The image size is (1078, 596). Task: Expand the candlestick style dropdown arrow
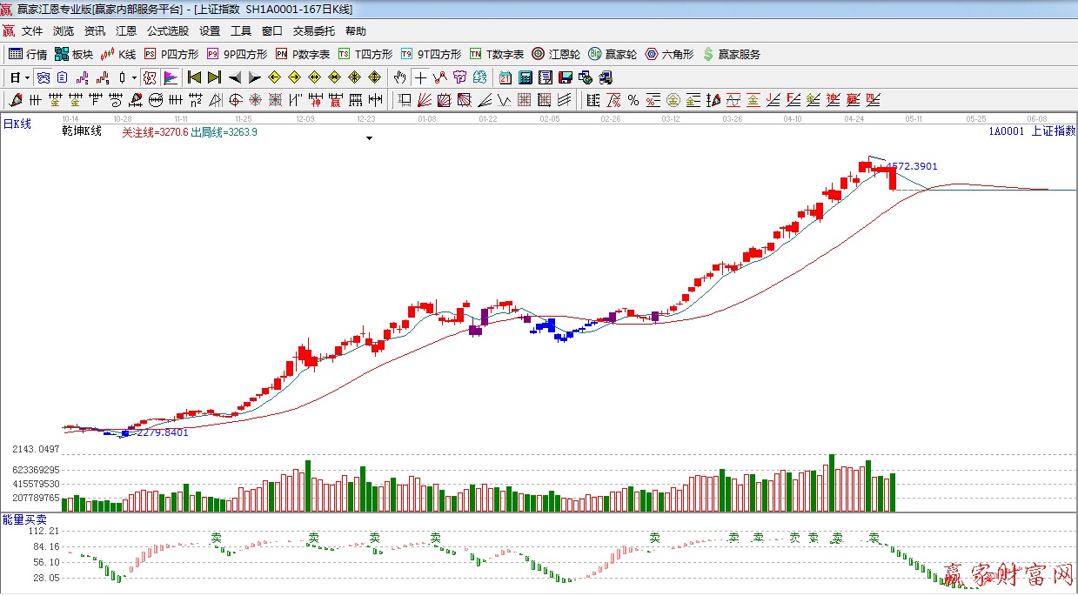click(134, 77)
